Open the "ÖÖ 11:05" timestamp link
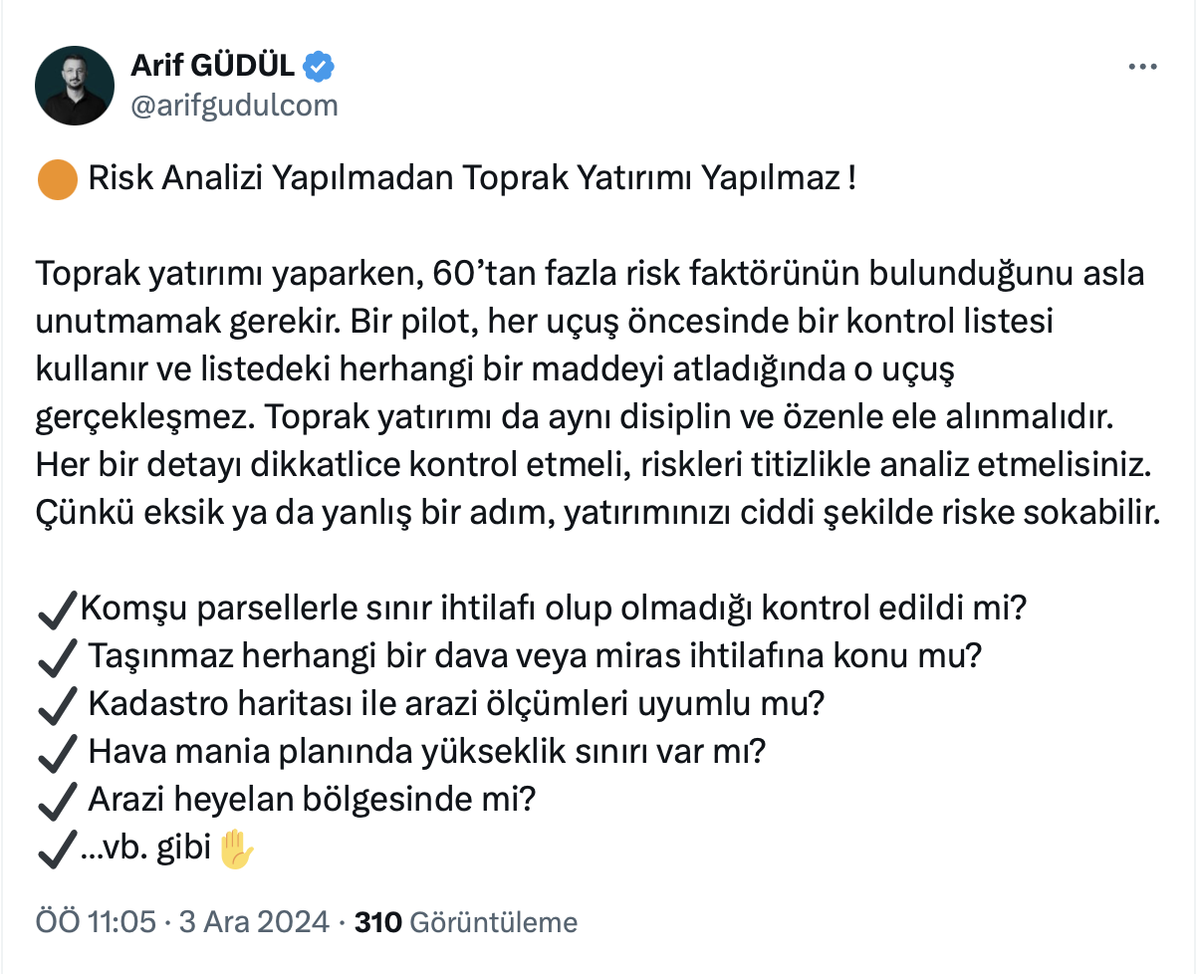This screenshot has height=974, width=1197. 96,922
